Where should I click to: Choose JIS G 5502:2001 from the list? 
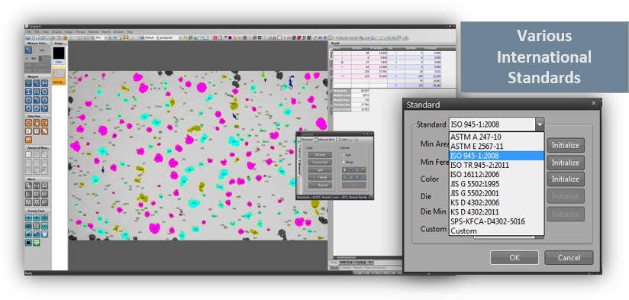click(x=496, y=193)
